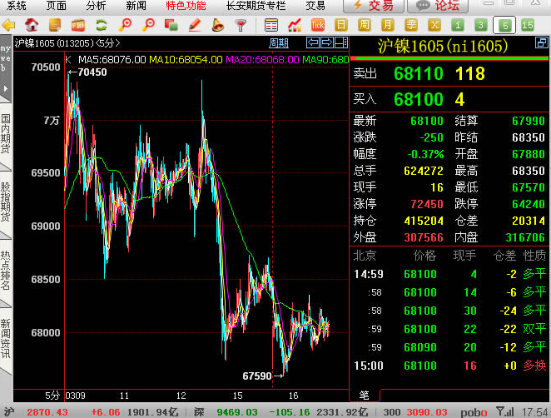Expand the left sidebar arrow

(x=6, y=88)
